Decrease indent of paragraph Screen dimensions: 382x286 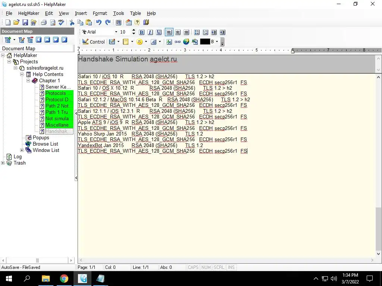click(222, 32)
